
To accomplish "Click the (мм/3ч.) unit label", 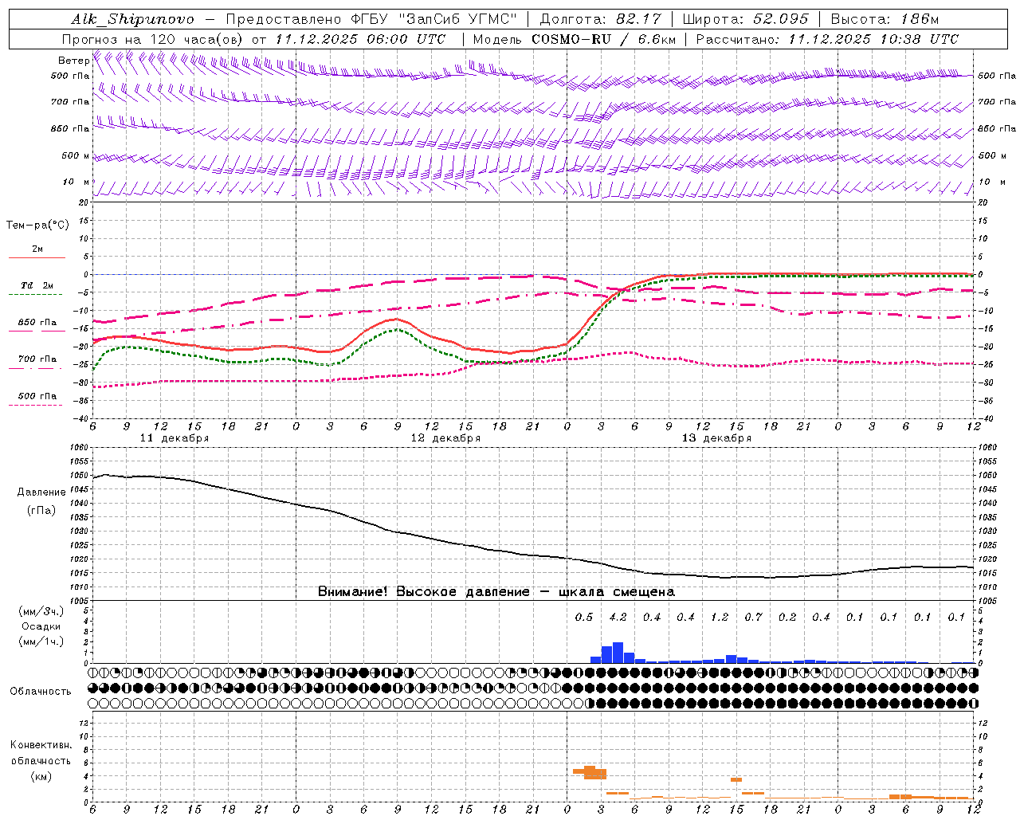I will [41, 611].
